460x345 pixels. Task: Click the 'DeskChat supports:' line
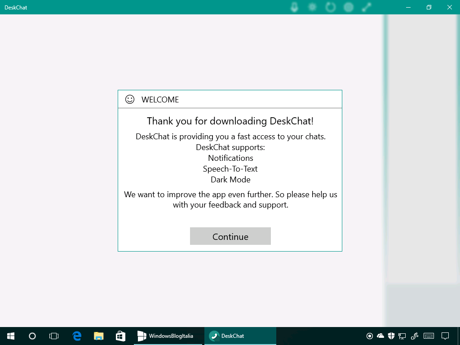tap(230, 147)
